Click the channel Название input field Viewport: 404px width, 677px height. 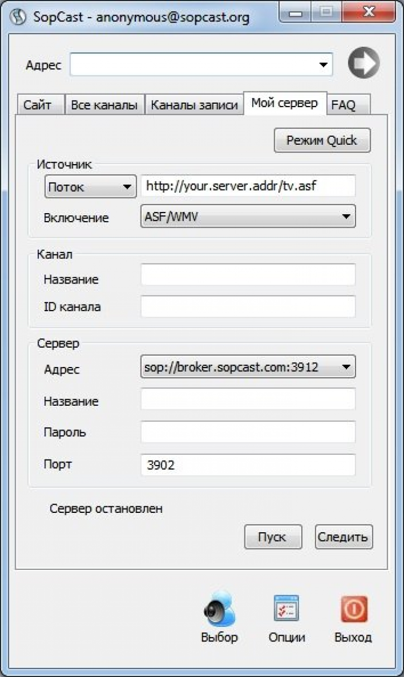tap(248, 274)
